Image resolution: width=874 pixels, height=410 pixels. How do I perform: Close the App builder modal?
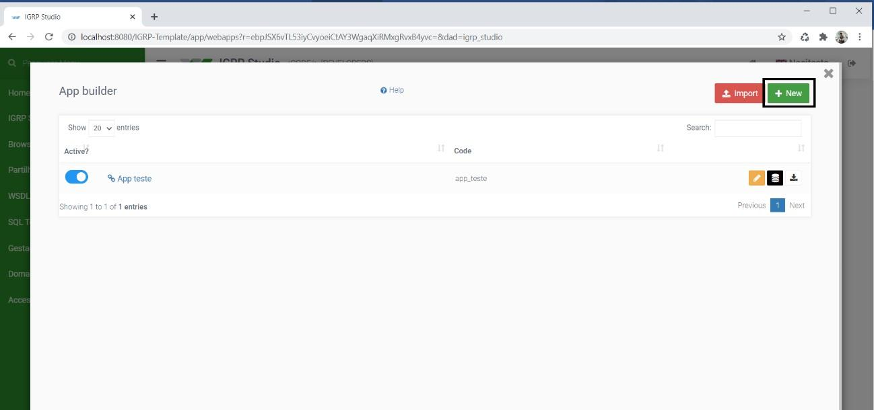828,73
